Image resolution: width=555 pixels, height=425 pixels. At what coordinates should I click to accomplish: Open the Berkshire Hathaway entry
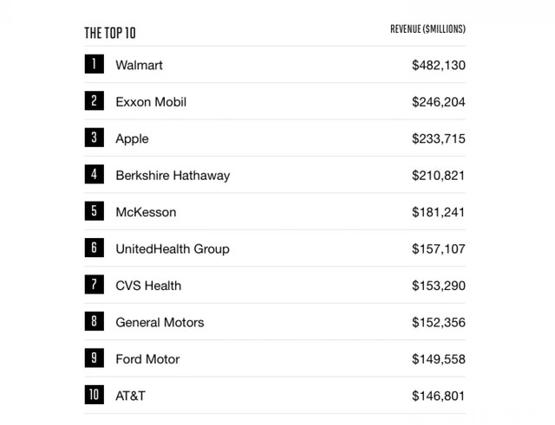[173, 175]
